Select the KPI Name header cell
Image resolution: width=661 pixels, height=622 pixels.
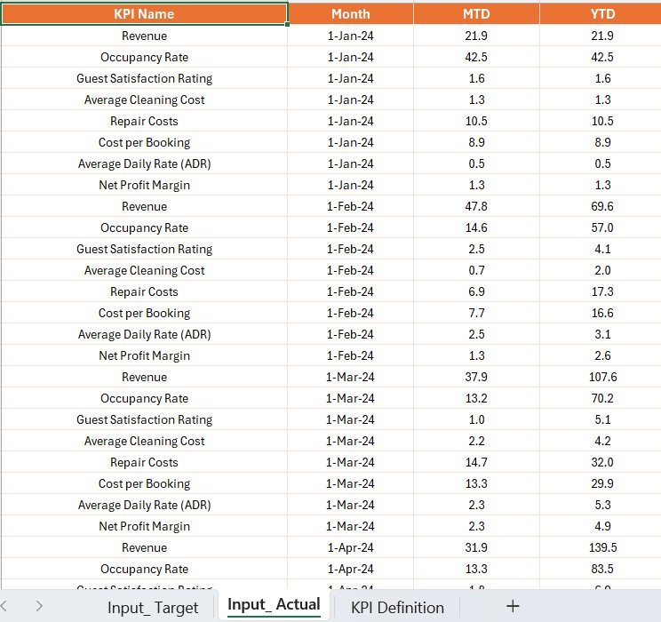144,13
